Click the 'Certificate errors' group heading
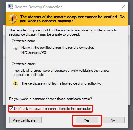This screenshot has width=133, height=130. point(24,64)
